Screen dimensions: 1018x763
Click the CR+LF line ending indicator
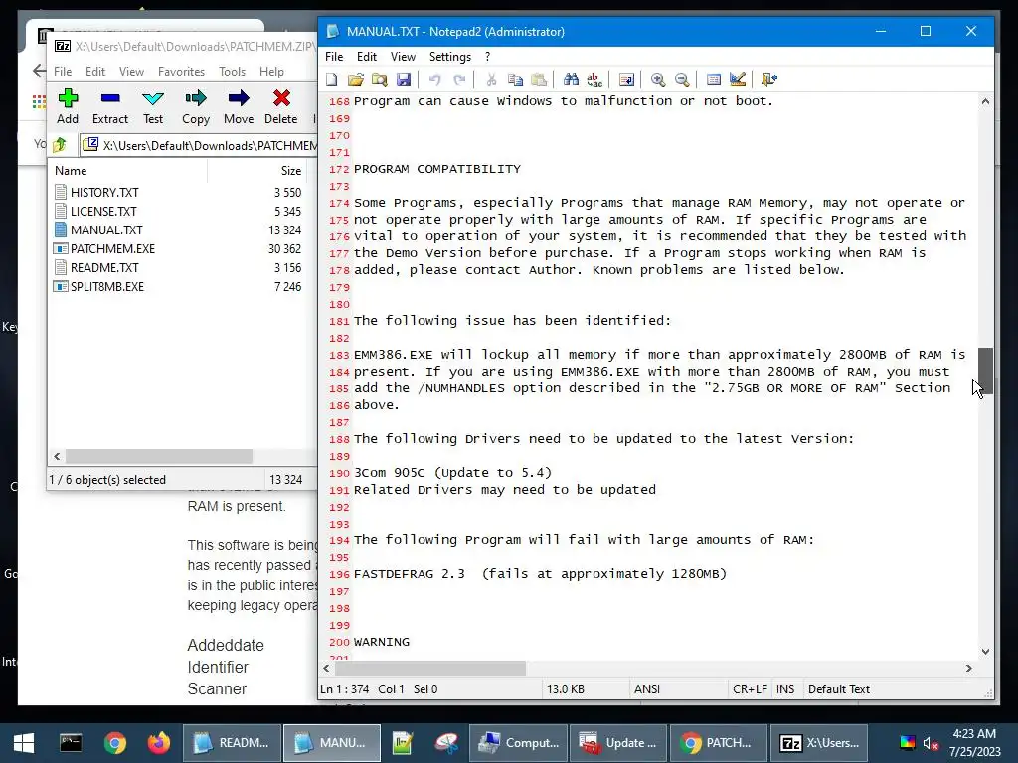pos(750,689)
